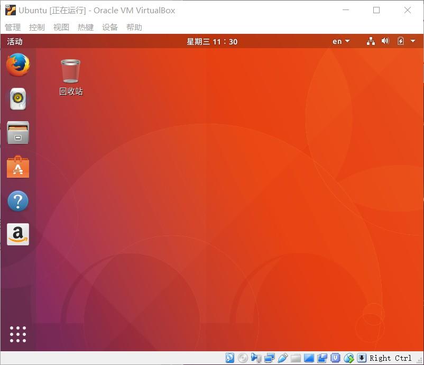Click the volume speaker icon in top bar
This screenshot has width=424, height=365.
click(x=385, y=41)
